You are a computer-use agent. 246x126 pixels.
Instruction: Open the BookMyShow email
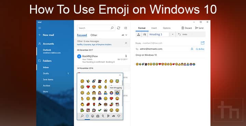coord(102,59)
